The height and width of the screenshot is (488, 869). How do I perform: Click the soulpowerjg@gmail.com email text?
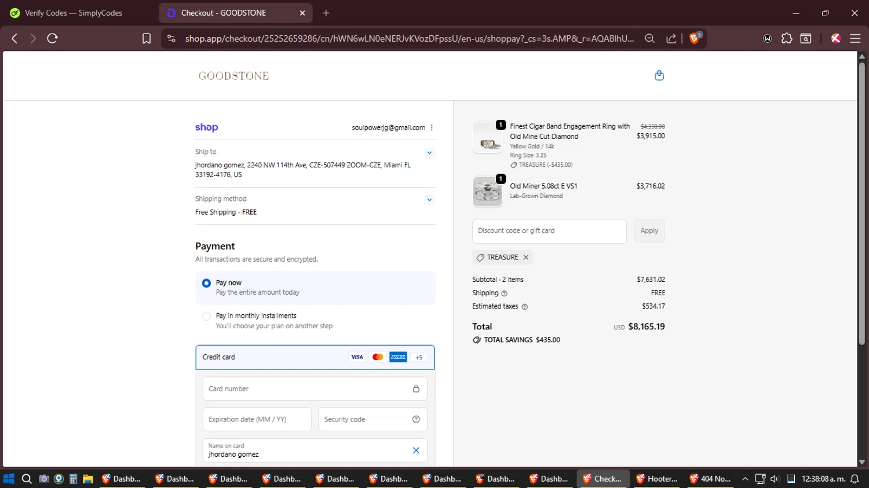[x=388, y=128]
